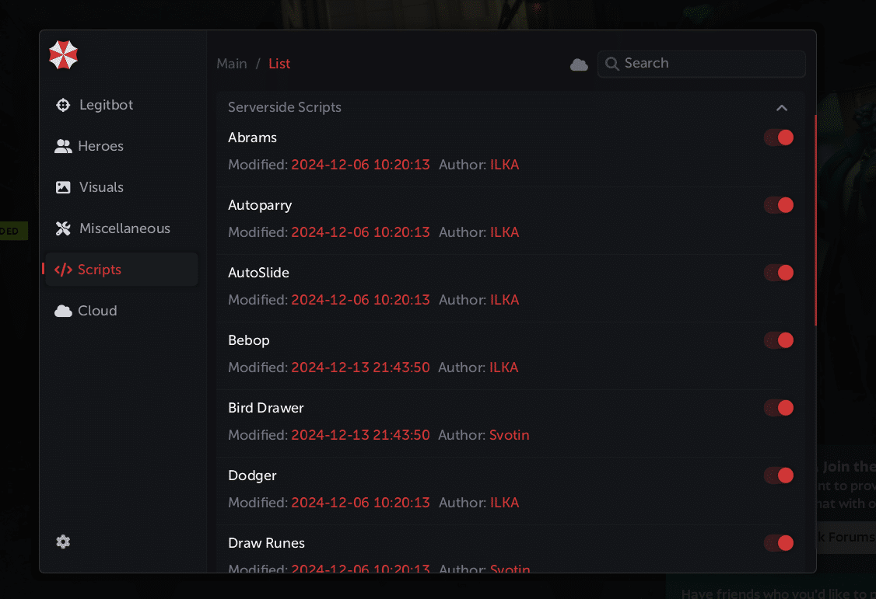Switch off the Dodger script toggle
The image size is (876, 599).
click(778, 475)
